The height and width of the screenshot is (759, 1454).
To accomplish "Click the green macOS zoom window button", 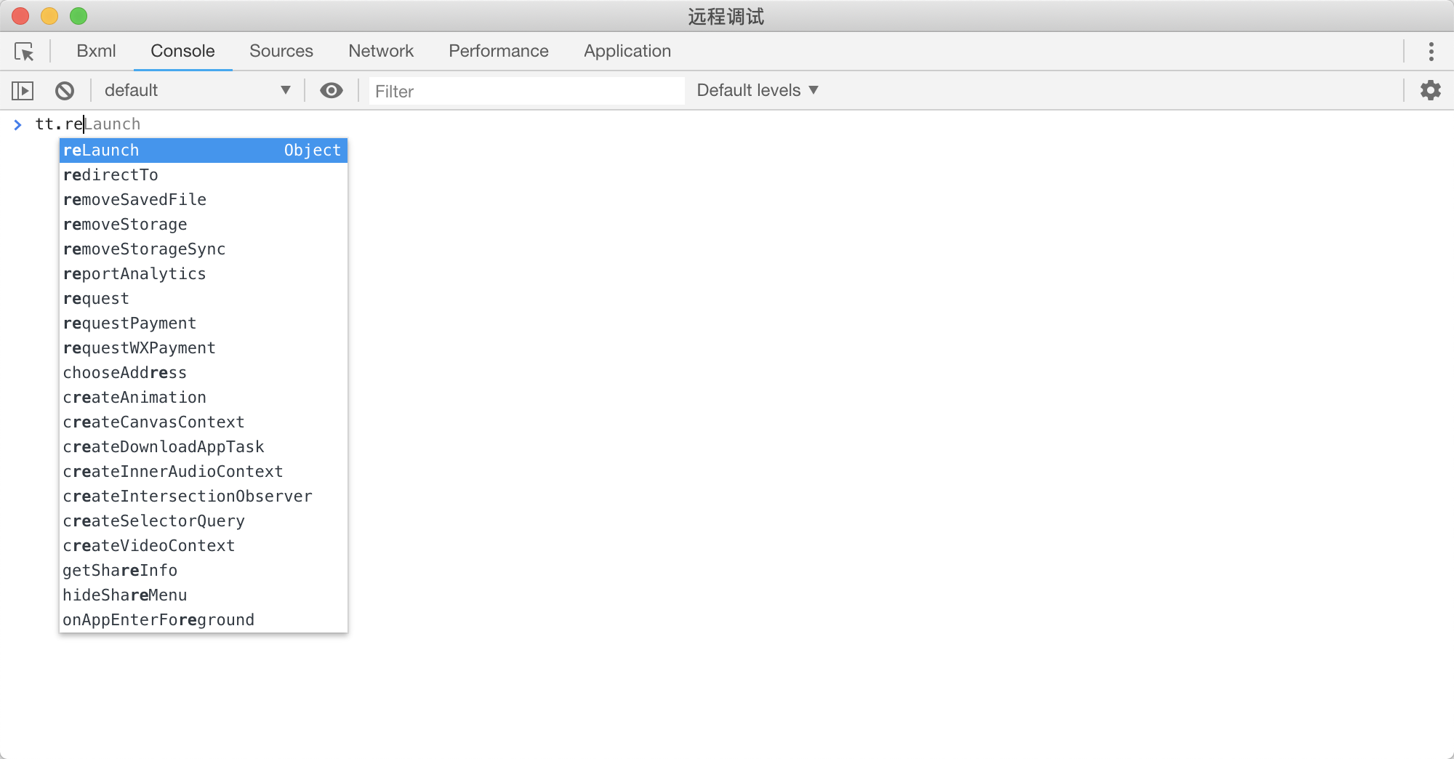I will point(79,16).
